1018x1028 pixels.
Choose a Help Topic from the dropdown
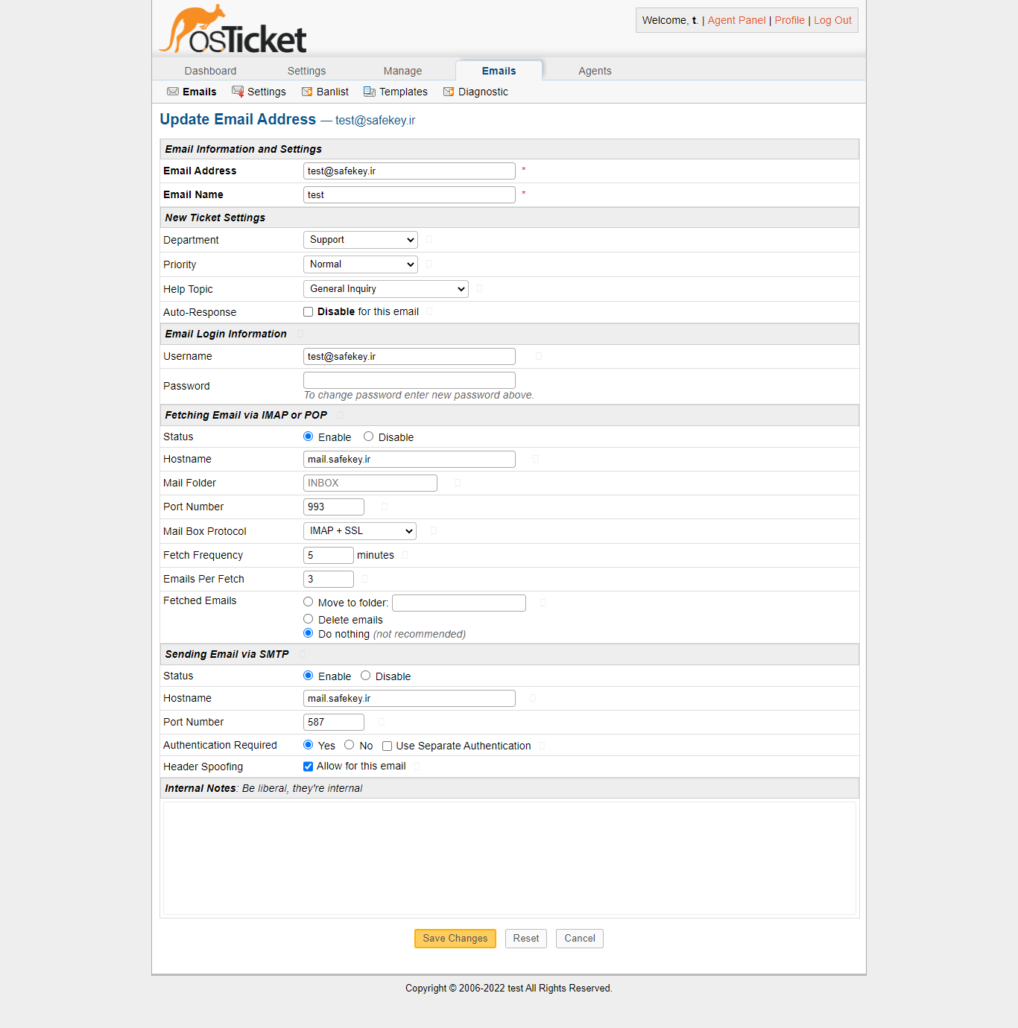coord(386,289)
